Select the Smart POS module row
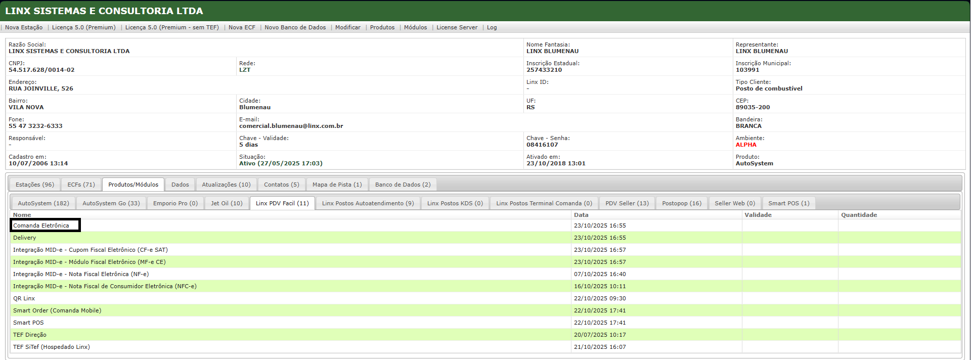 [485, 323]
